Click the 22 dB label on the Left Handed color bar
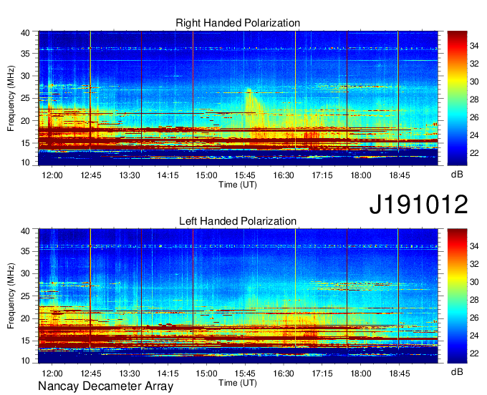Screen dimensions: 487x395 pyautogui.click(x=474, y=353)
